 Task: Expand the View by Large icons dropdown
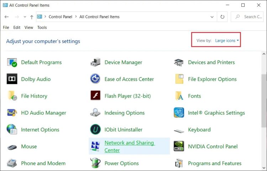click(x=227, y=41)
